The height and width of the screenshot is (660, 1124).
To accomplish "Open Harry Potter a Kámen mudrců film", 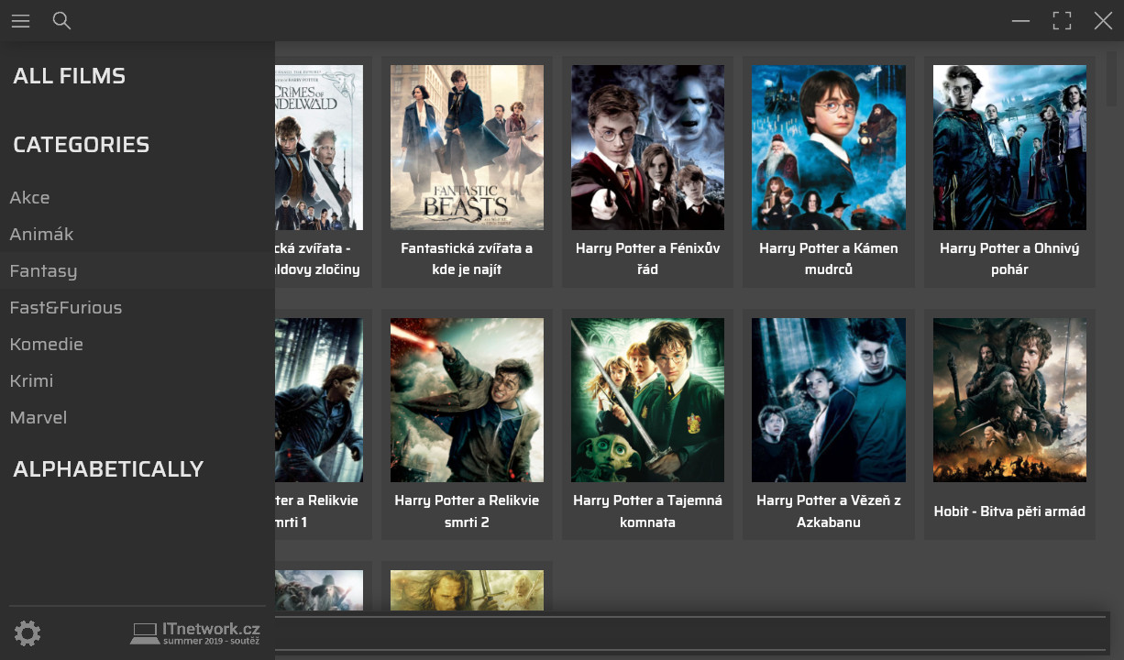I will click(x=828, y=148).
